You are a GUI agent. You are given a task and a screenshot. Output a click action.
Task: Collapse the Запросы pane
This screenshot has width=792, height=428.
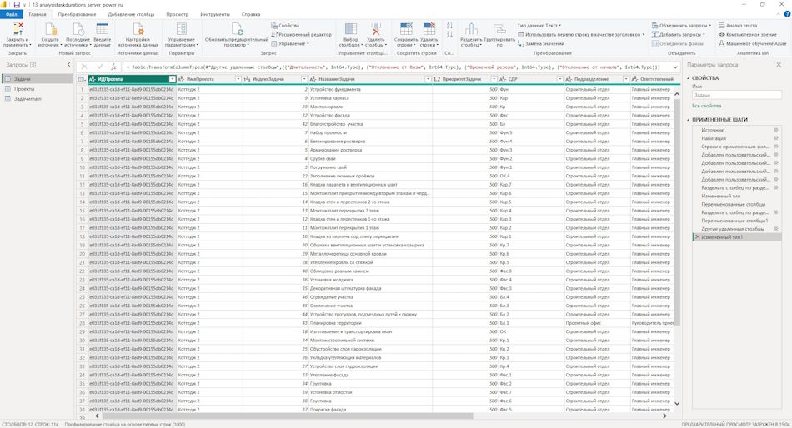(x=68, y=65)
